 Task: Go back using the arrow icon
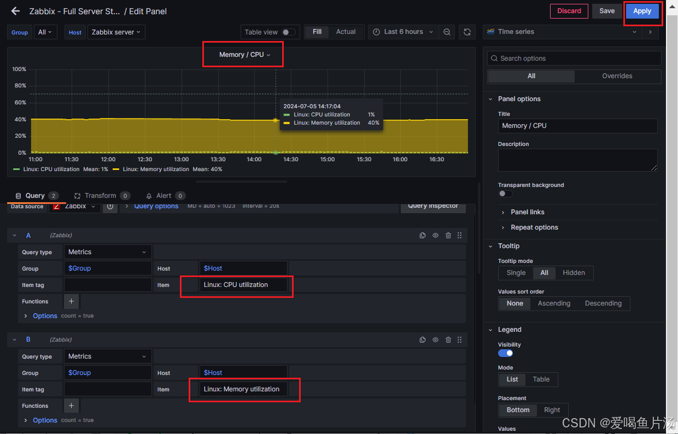tap(15, 11)
